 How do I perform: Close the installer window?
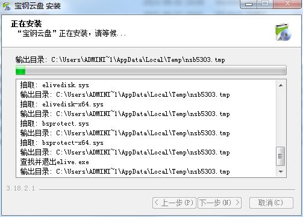(287, 4)
